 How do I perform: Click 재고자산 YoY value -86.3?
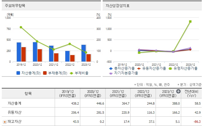pyautogui.click(x=197, y=122)
